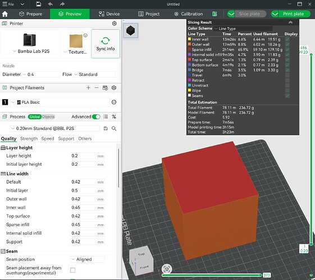Open the Seam position Aligned dropdown
315x280 pixels.
[x=88, y=259]
